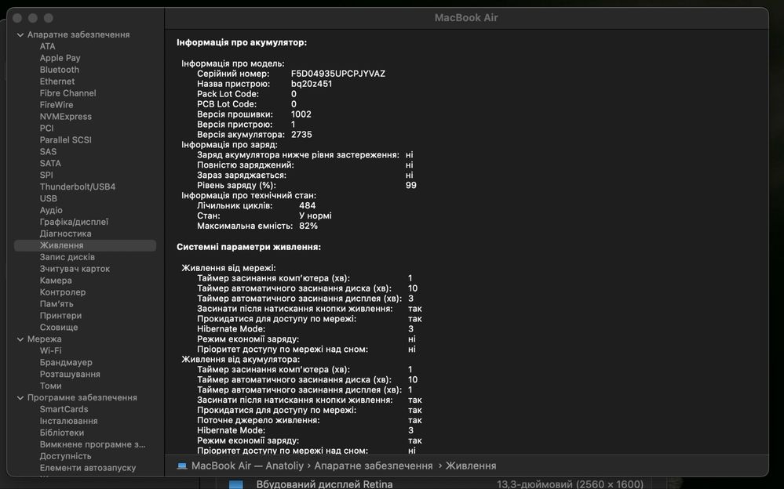784x489 pixels.
Task: Click cycle count value 484
Action: (x=307, y=206)
